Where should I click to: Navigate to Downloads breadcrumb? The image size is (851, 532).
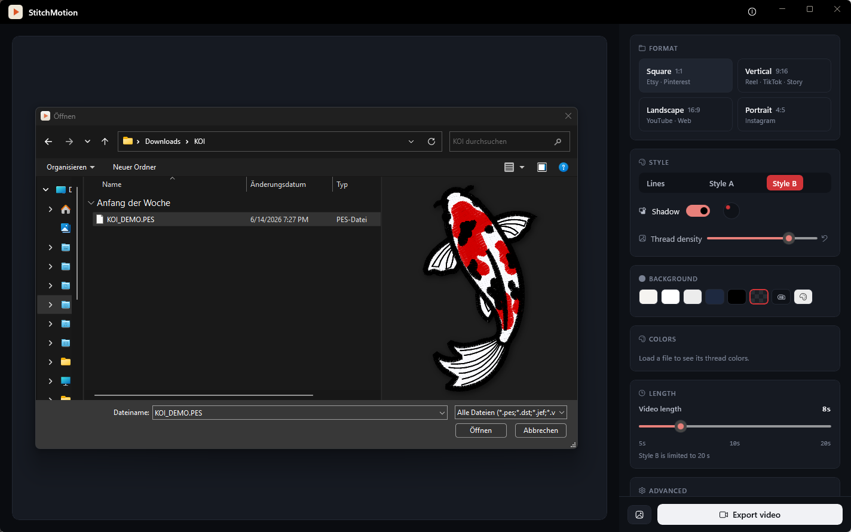pyautogui.click(x=163, y=142)
